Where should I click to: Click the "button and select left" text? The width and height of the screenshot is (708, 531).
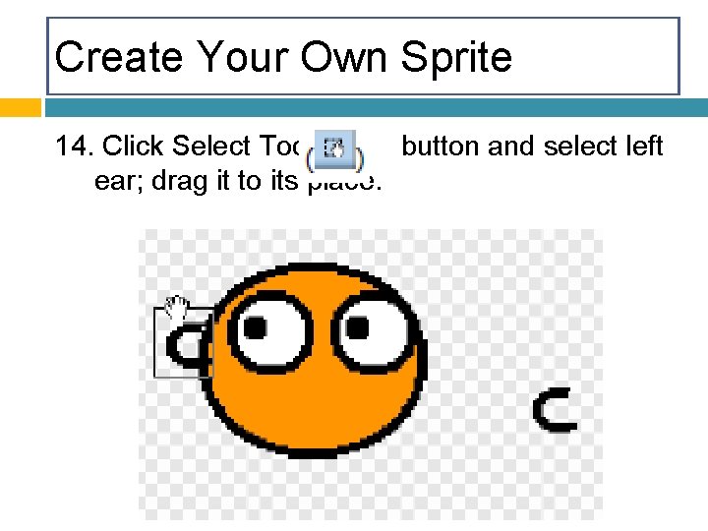[532, 146]
